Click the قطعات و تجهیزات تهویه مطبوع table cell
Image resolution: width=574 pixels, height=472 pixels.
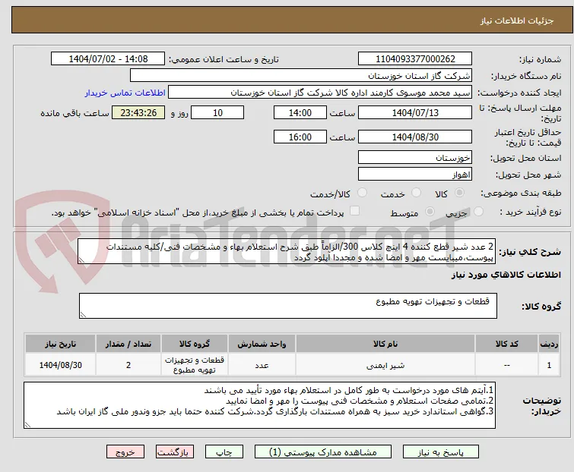pyautogui.click(x=195, y=365)
